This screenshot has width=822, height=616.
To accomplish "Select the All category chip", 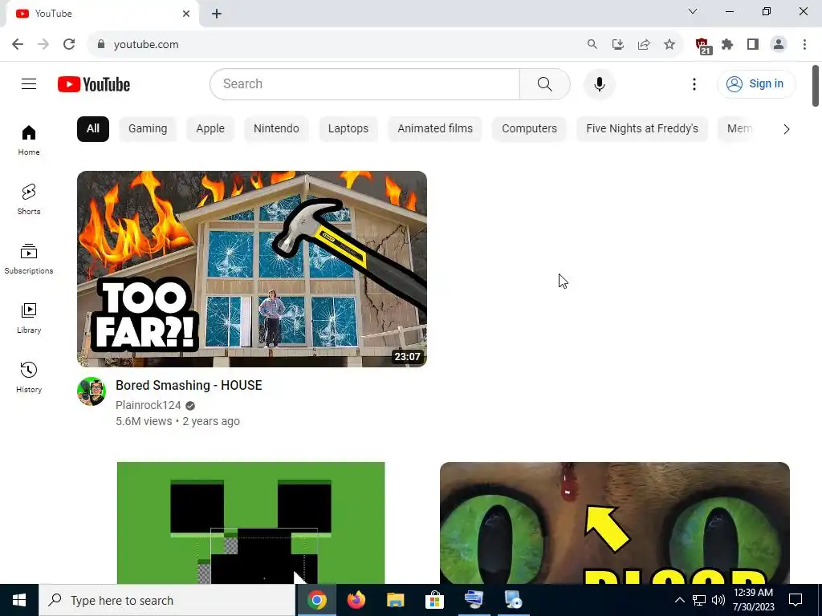I will coord(93,129).
